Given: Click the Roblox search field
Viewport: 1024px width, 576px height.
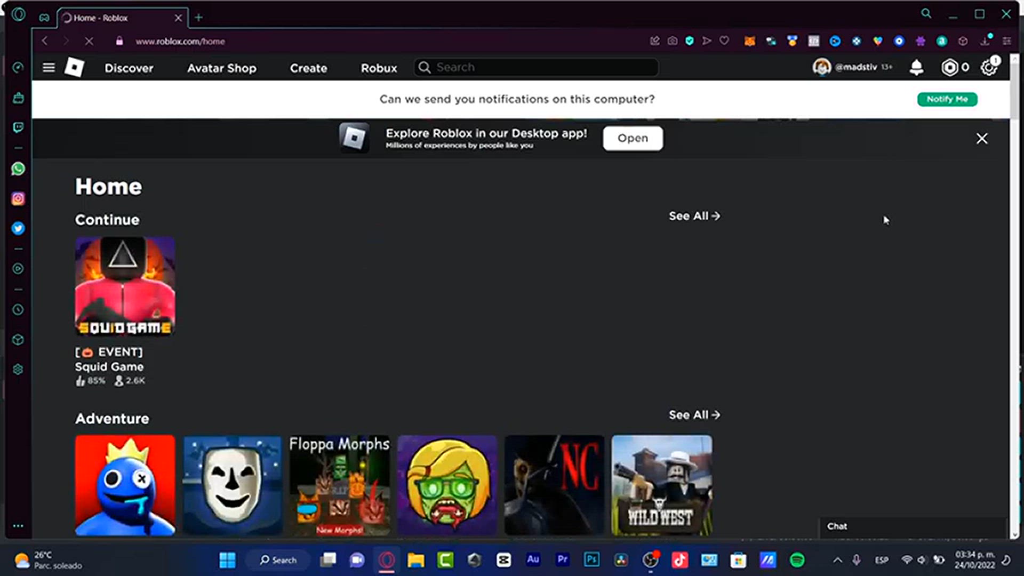Looking at the screenshot, I should coord(536,67).
